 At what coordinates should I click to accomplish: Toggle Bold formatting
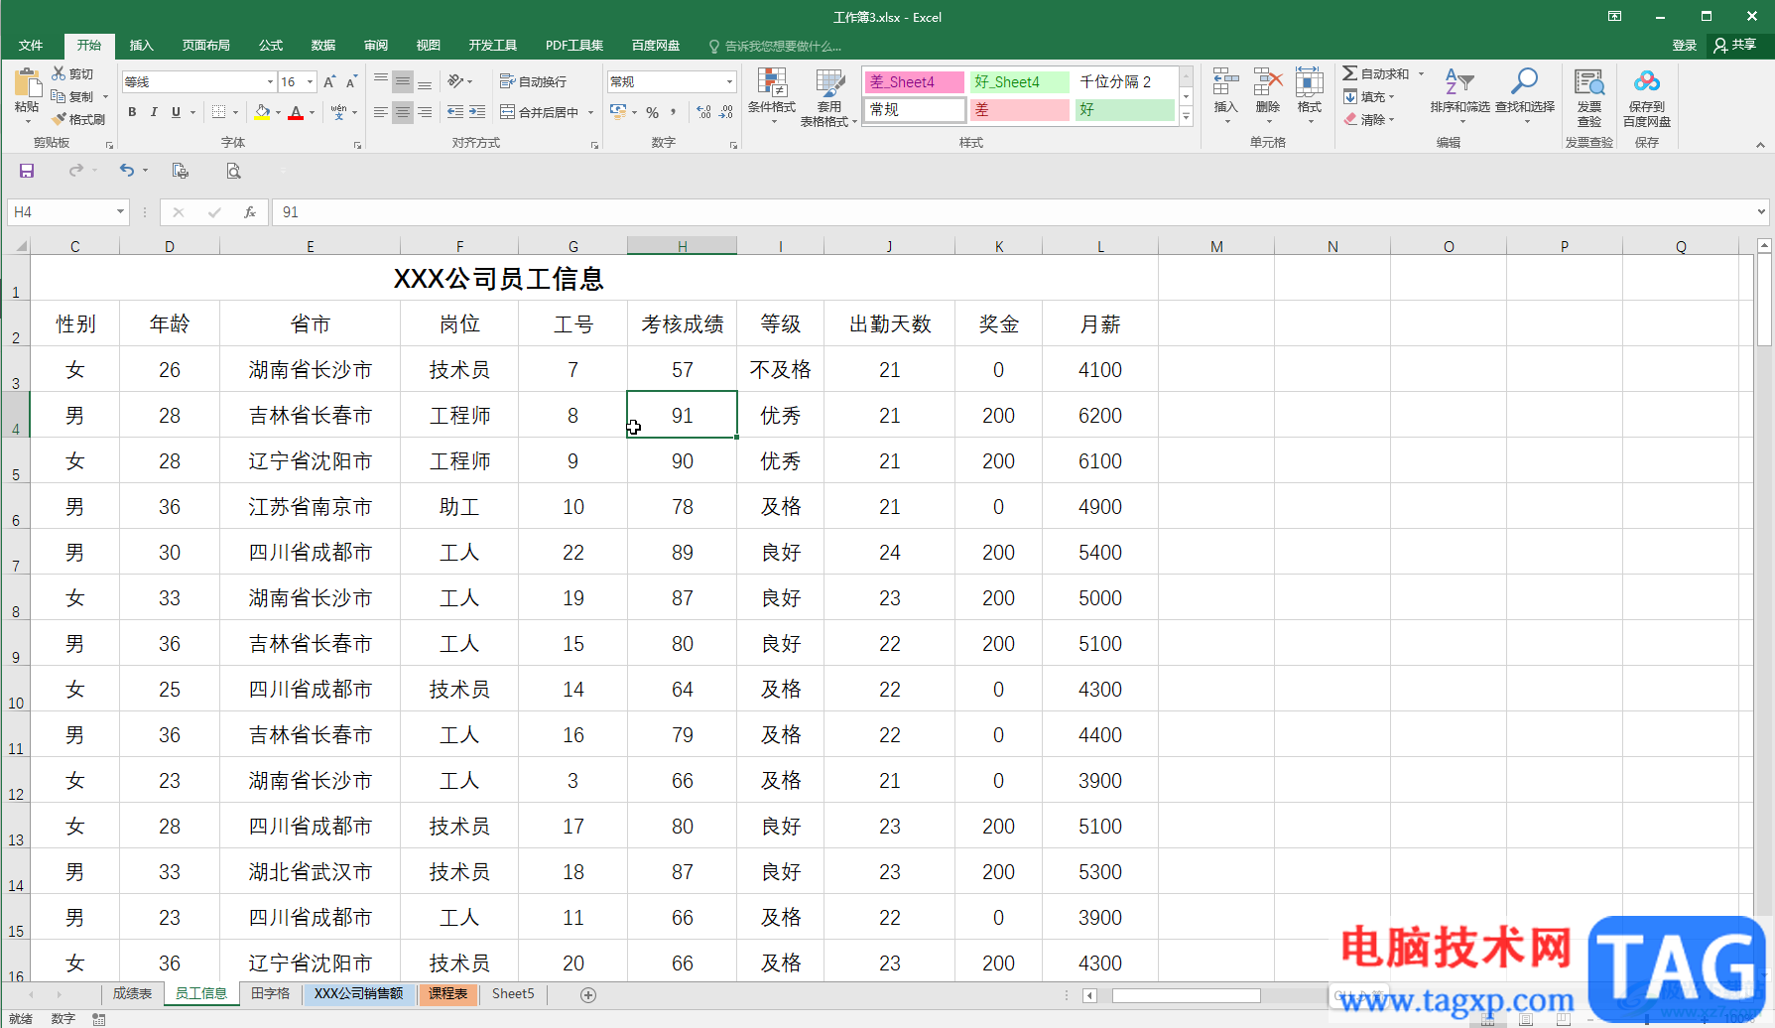132,112
